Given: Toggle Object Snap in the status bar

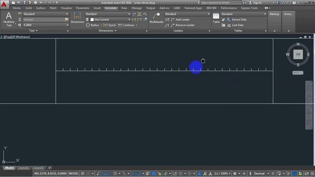Looking at the screenshot, I should (139, 174).
